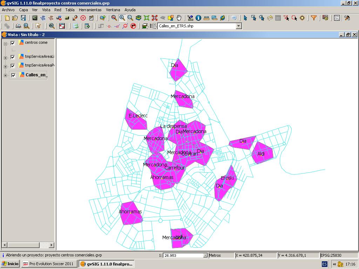
Task: Switch to Pro Evolution Soccer 2011 taskbar button
Action: pos(49,264)
